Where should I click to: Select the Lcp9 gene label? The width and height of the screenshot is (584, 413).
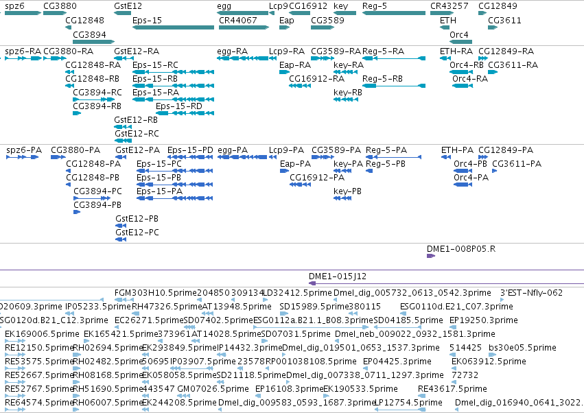pyautogui.click(x=278, y=6)
